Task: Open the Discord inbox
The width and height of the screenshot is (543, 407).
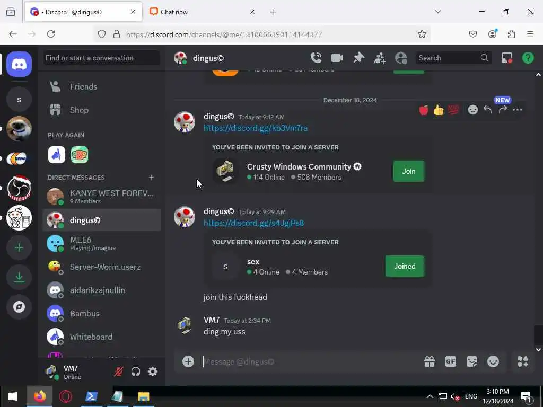Action: [506, 58]
